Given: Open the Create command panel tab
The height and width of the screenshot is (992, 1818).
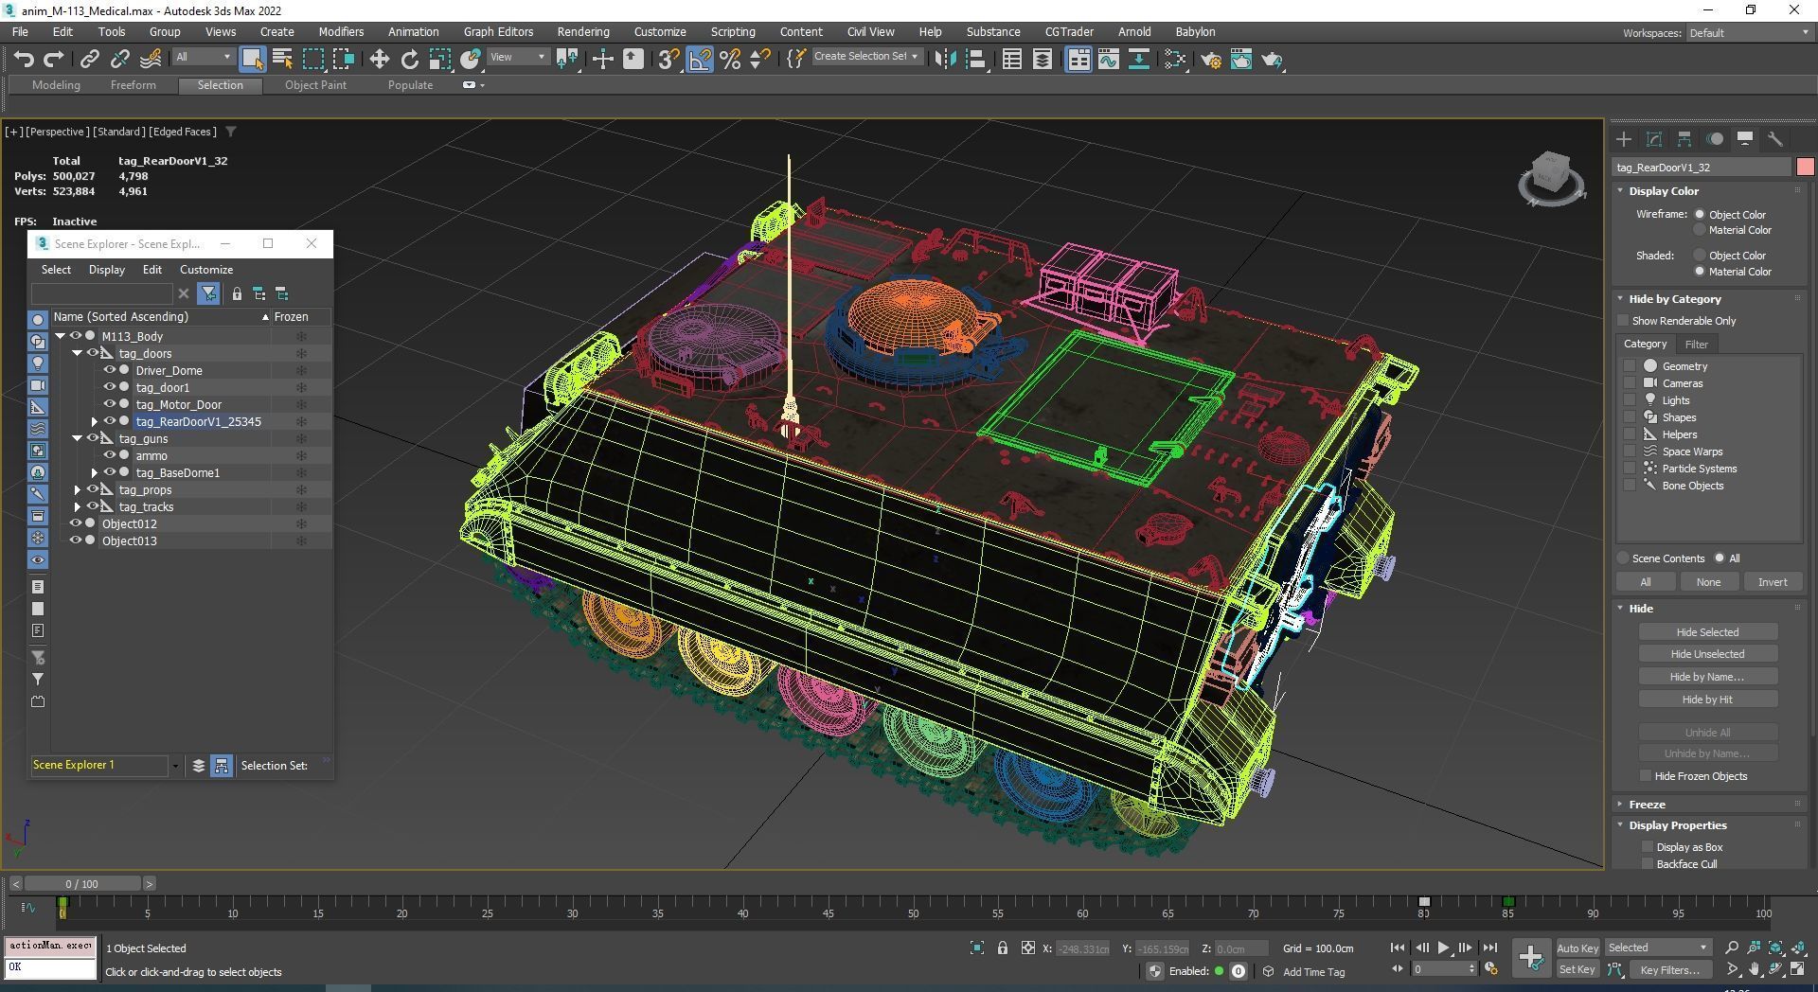Looking at the screenshot, I should [1624, 139].
